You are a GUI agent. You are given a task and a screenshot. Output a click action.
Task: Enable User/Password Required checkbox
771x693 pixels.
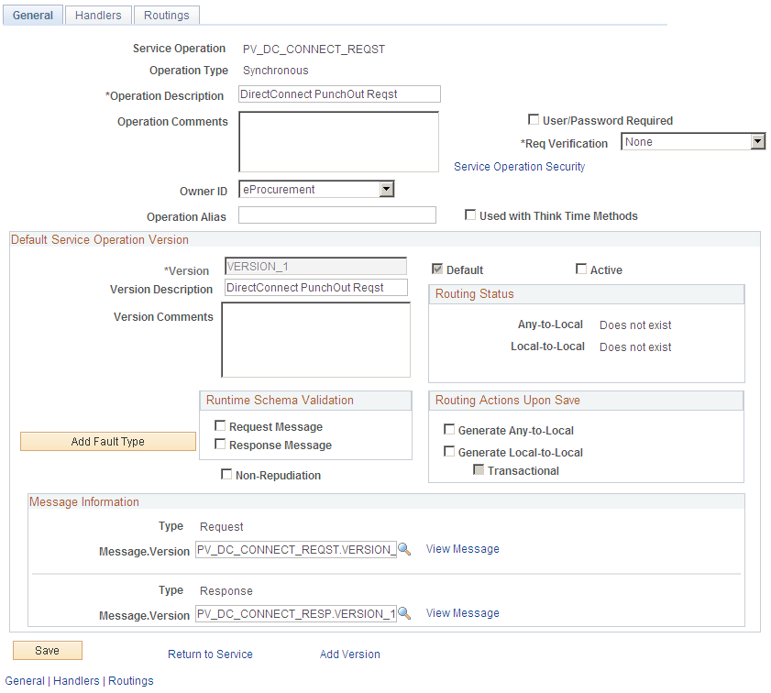coord(533,119)
